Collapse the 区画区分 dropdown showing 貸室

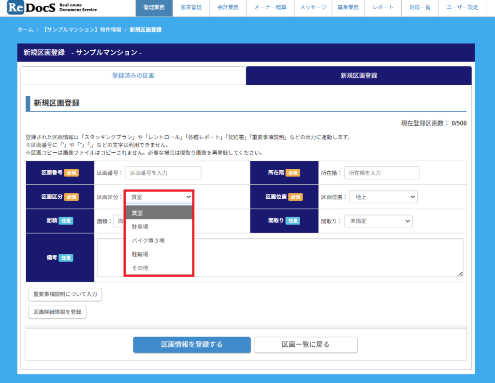coord(159,197)
